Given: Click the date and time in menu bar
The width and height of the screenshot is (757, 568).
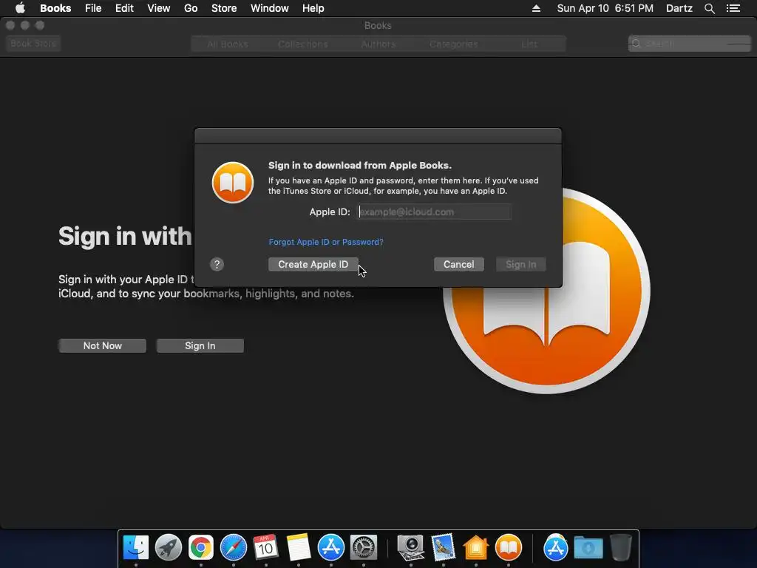Looking at the screenshot, I should (605, 8).
